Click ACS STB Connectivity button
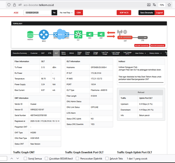 point(157,45)
